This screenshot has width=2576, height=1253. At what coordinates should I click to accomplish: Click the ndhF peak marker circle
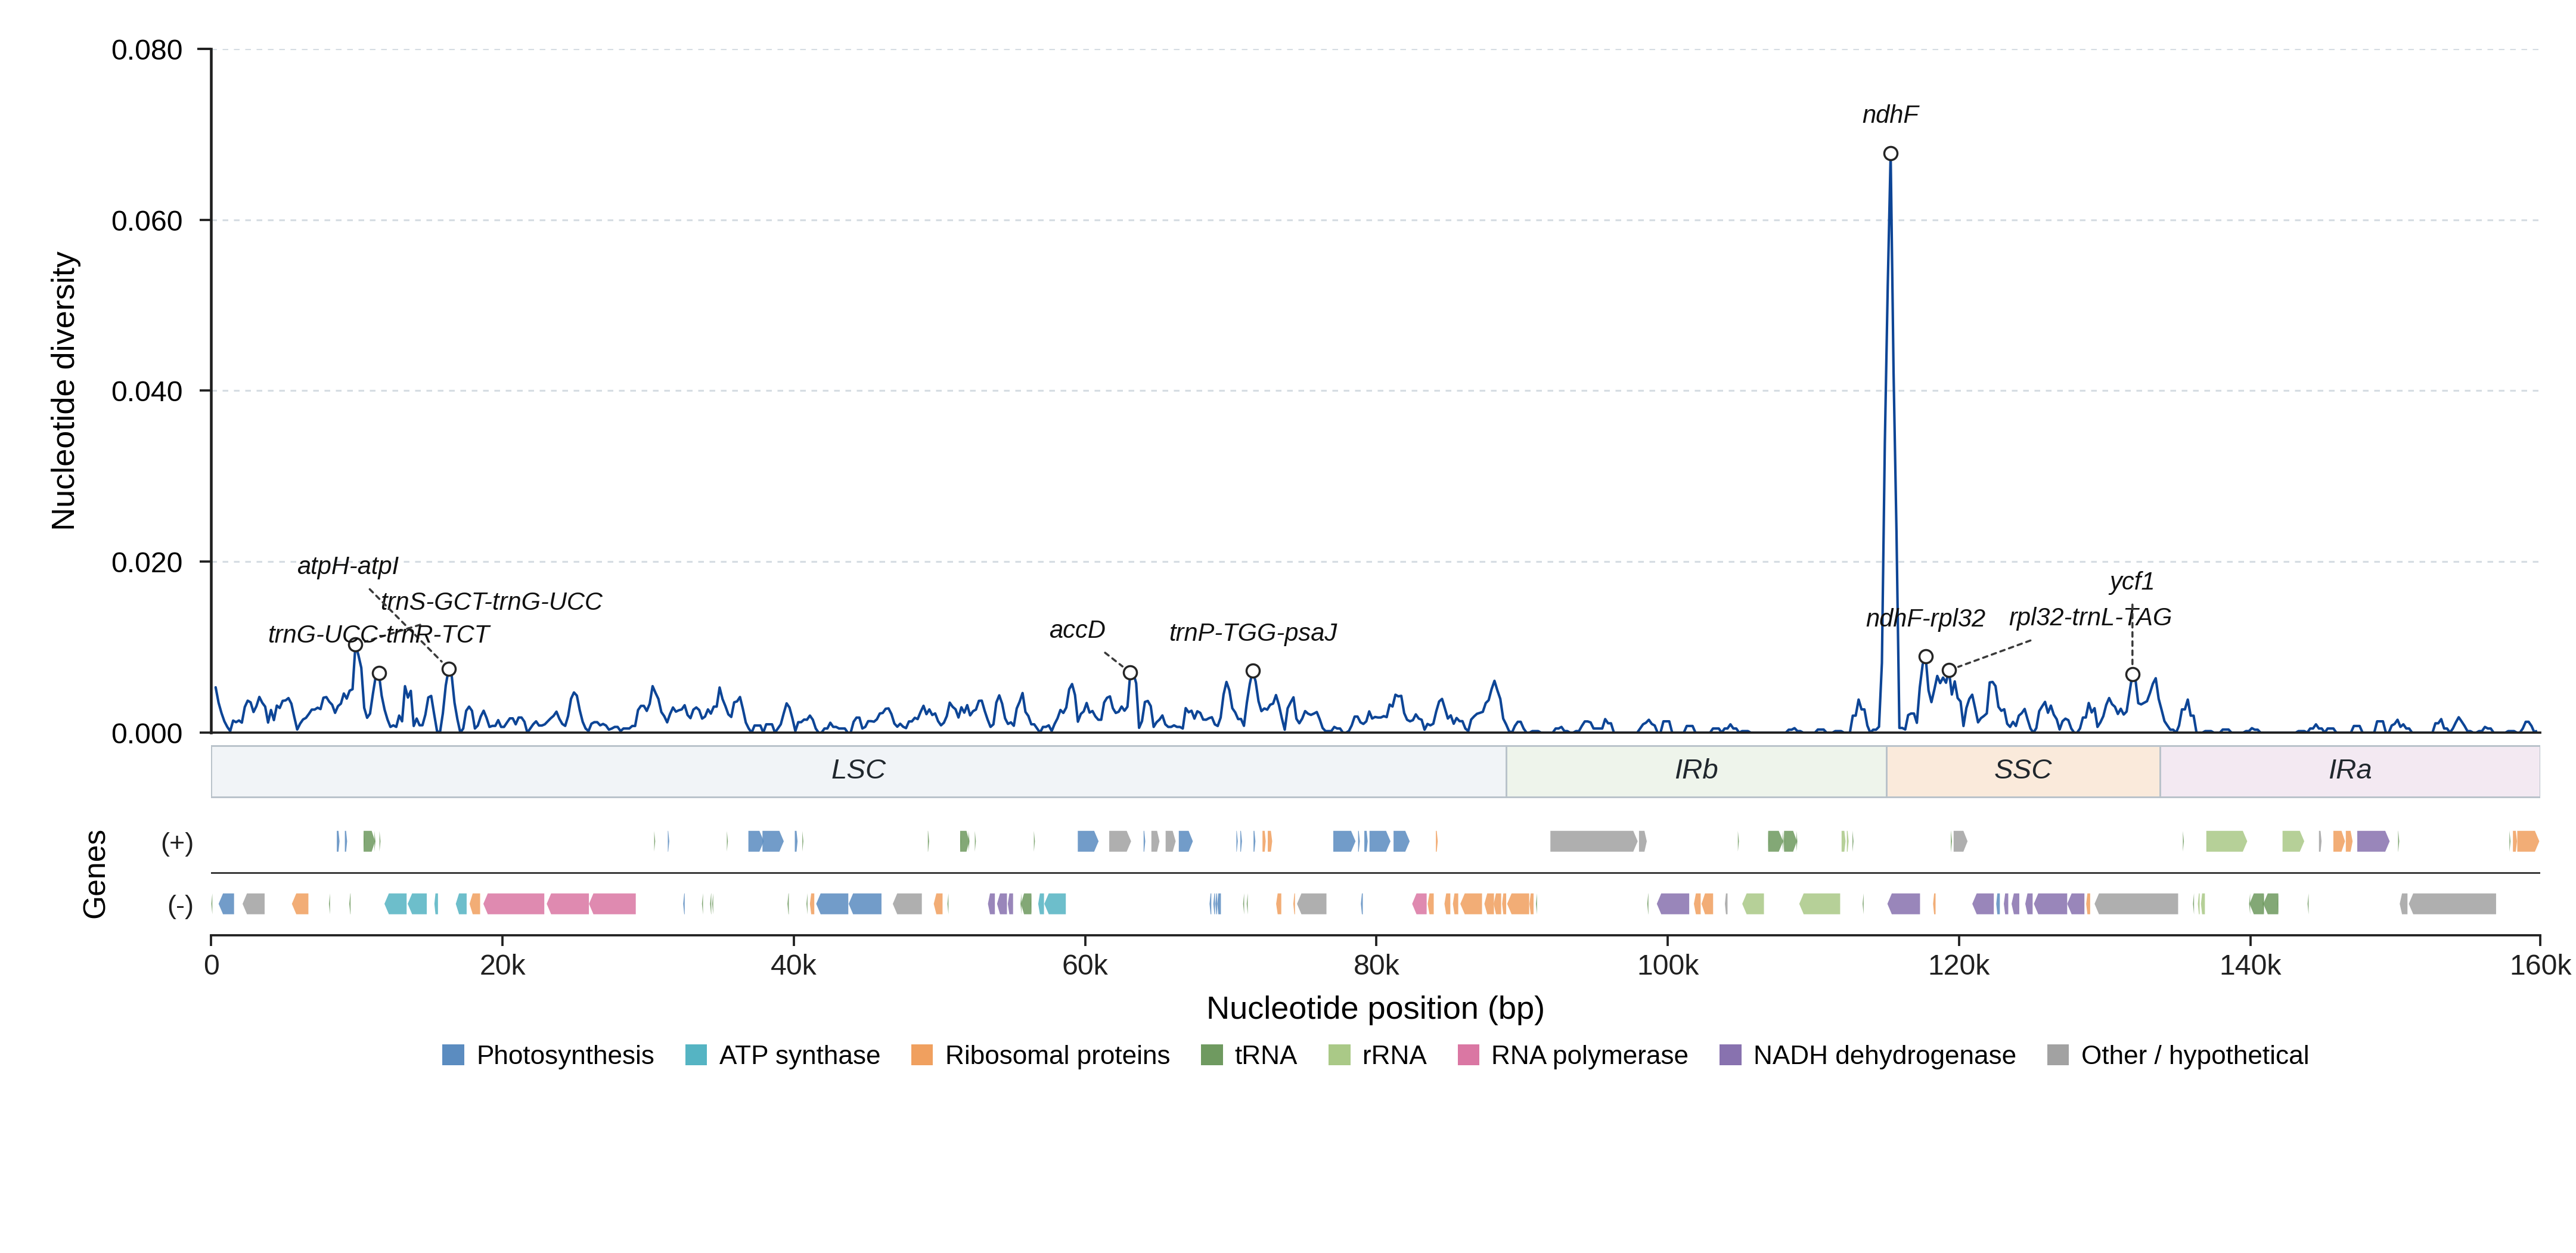click(x=1890, y=154)
